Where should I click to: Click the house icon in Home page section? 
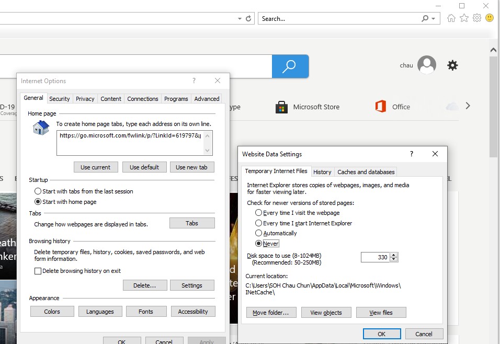(41, 128)
